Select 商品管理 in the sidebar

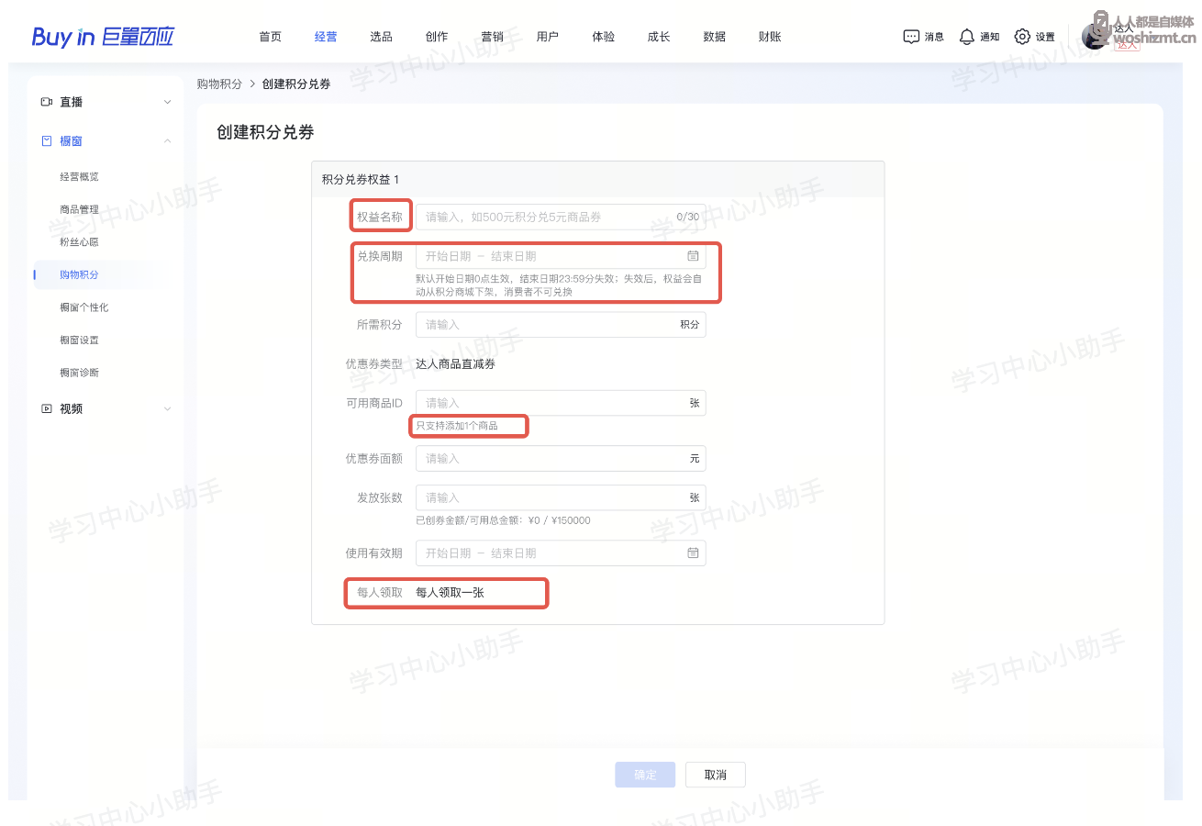click(x=79, y=209)
